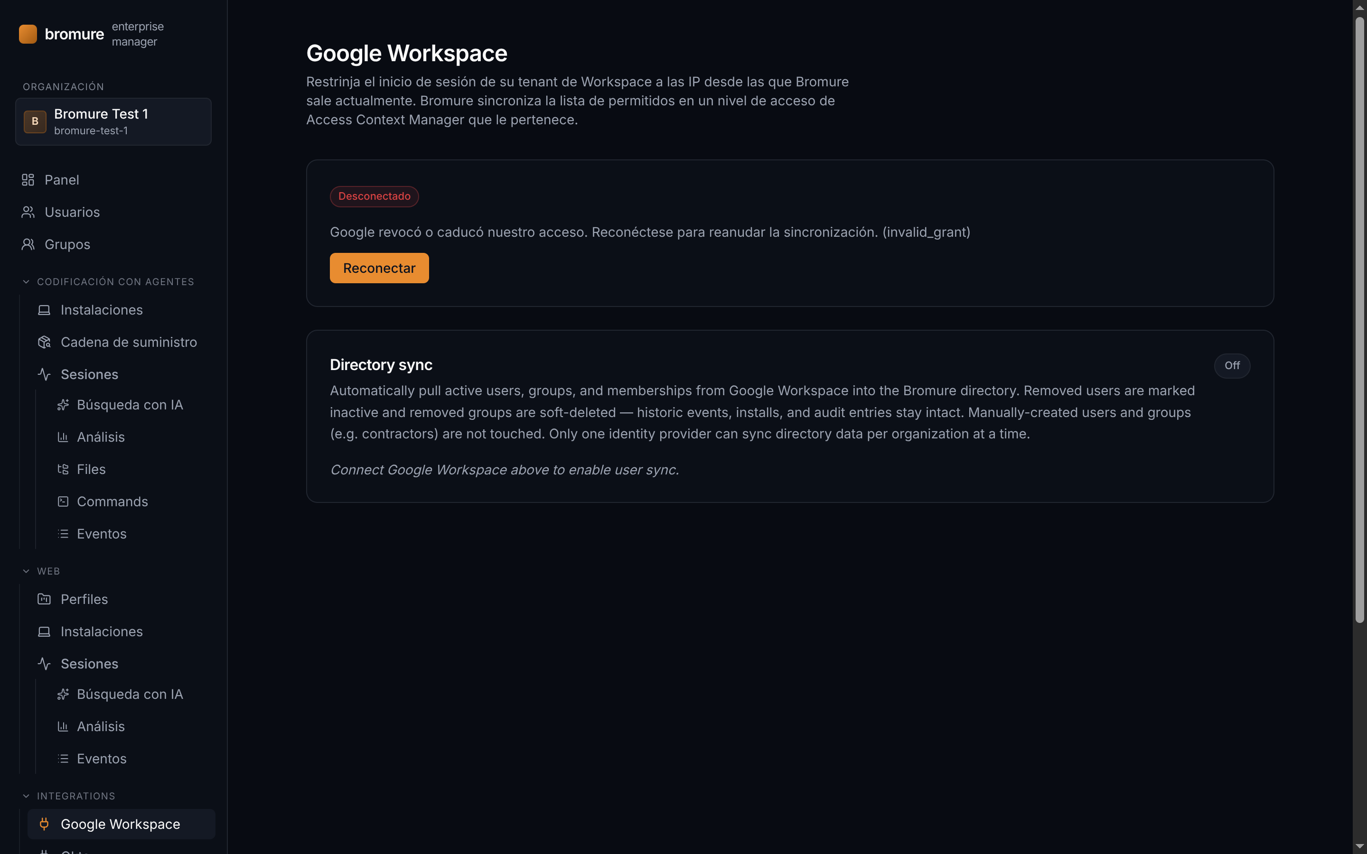
Task: Click 'Connect Google Workspace above' italic note
Action: coord(505,470)
